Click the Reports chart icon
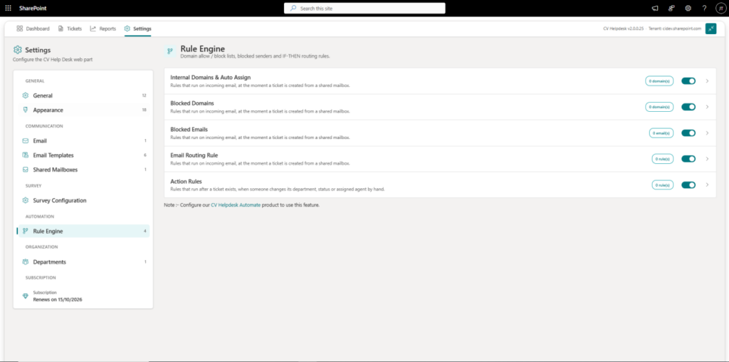The image size is (729, 362). click(93, 29)
